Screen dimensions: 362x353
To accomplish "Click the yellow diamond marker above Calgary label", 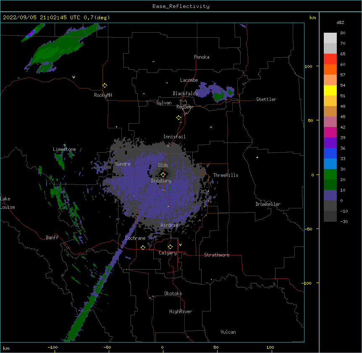I will 170,247.
